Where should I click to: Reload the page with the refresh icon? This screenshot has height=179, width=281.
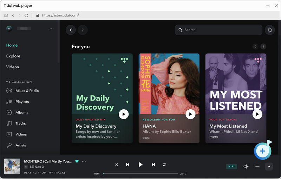click(x=26, y=15)
